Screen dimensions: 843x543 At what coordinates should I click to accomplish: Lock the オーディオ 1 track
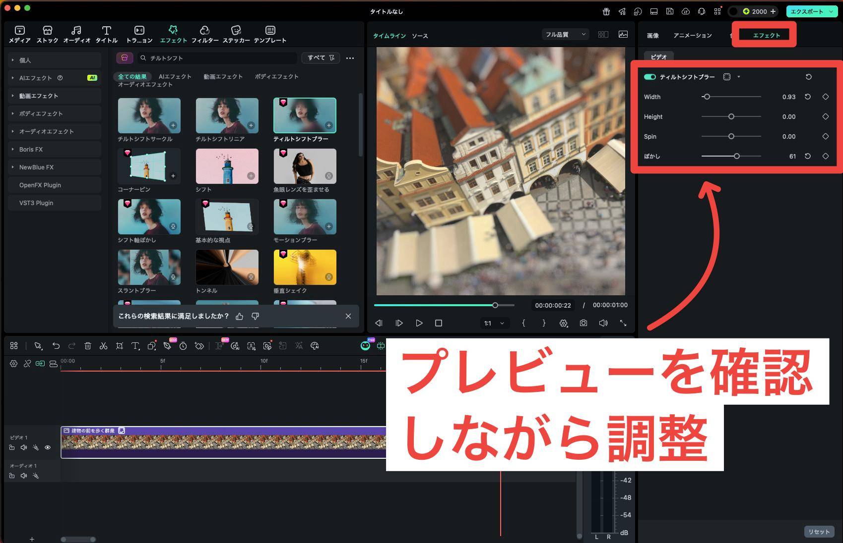point(12,476)
